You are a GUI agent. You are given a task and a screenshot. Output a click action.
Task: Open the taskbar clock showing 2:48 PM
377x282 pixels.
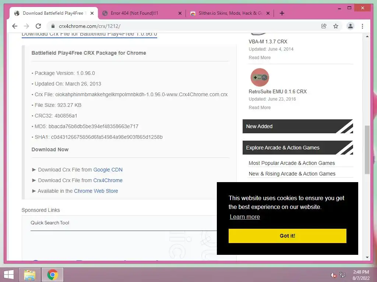[x=361, y=275]
